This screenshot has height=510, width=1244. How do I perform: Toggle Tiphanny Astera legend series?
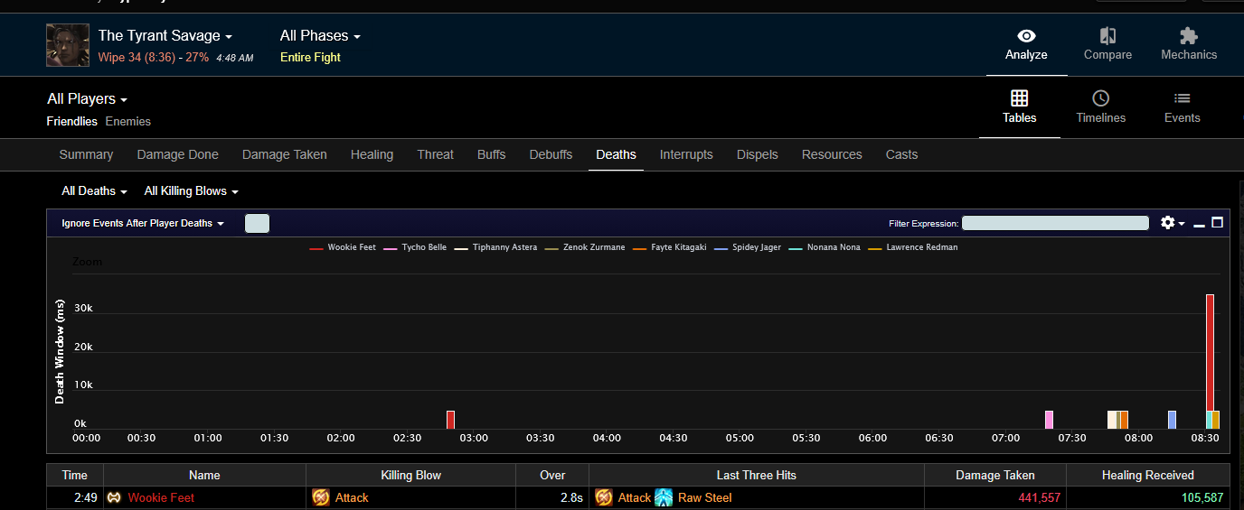tap(495, 247)
